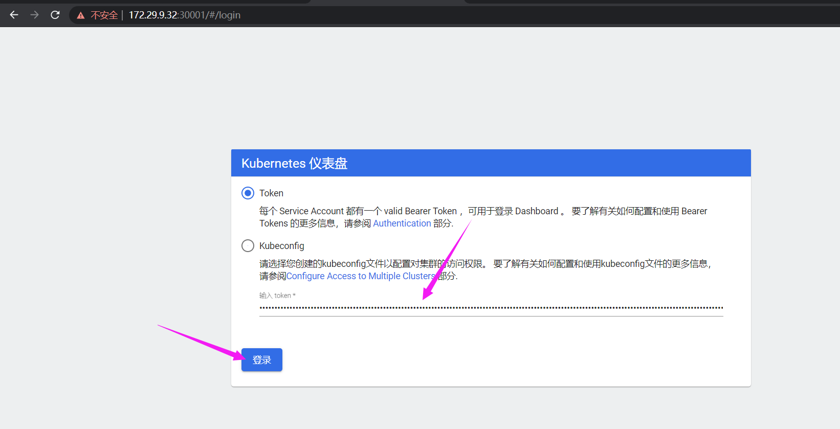Screen dimensions: 840x429
Task: Go back using the browser back arrow
Action: (x=14, y=15)
